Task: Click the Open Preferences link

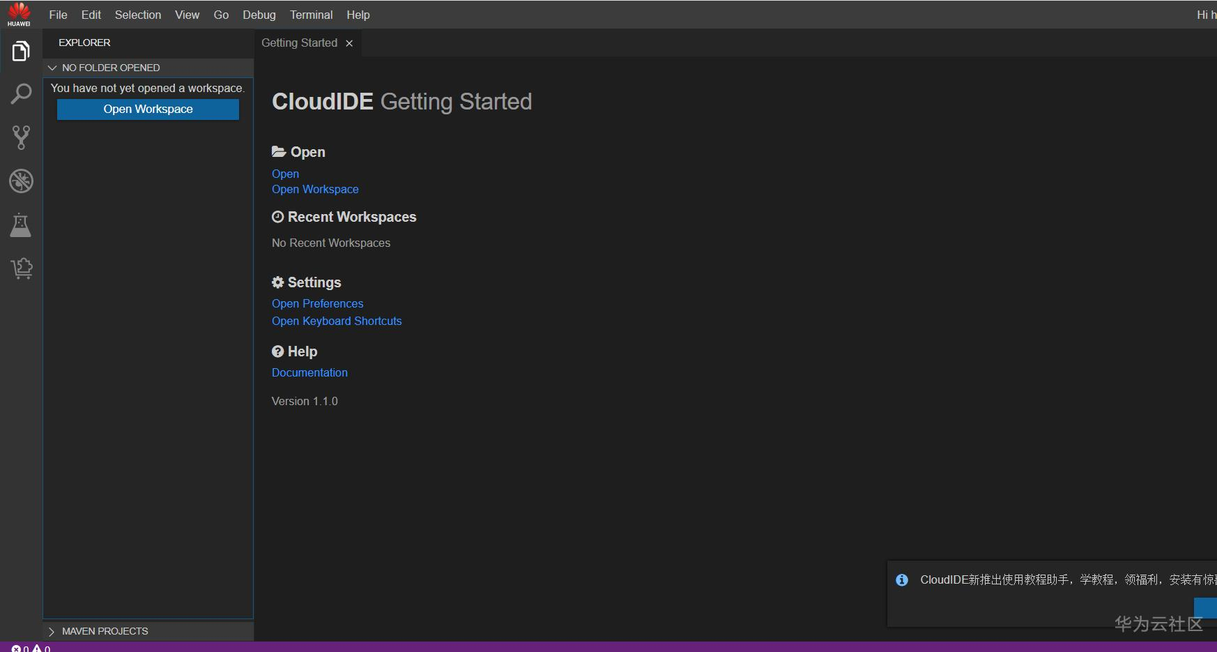Action: (318, 304)
